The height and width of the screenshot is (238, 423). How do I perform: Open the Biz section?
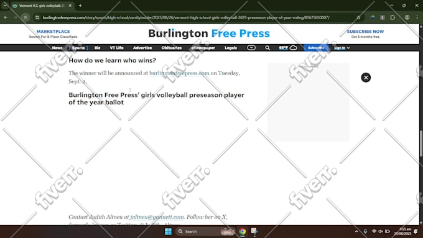point(98,48)
